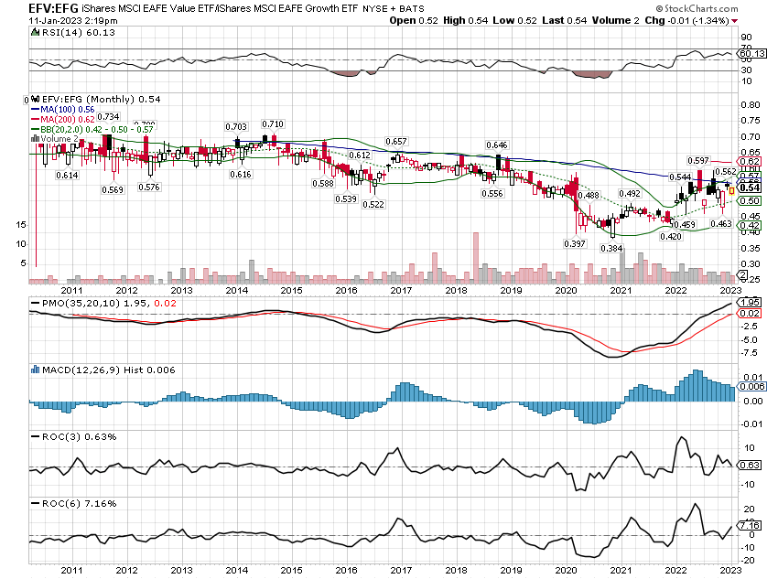This screenshot has height=579, width=778.
Task: Click the 0.597 price annotation
Action: point(698,161)
